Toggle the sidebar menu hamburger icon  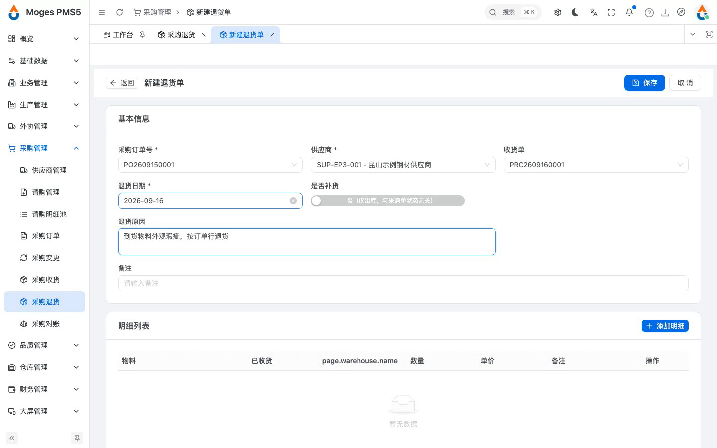coord(102,12)
